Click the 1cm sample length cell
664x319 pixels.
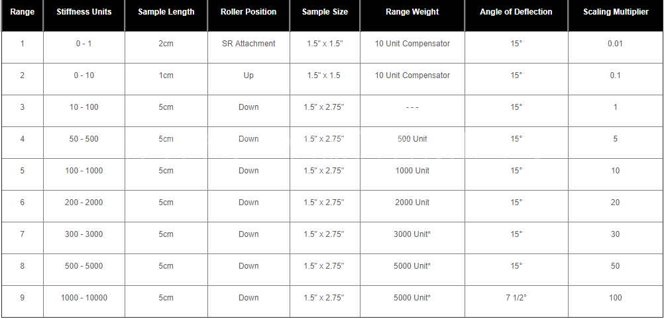(166, 75)
